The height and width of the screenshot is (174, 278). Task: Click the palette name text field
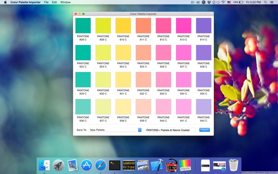coord(170,130)
